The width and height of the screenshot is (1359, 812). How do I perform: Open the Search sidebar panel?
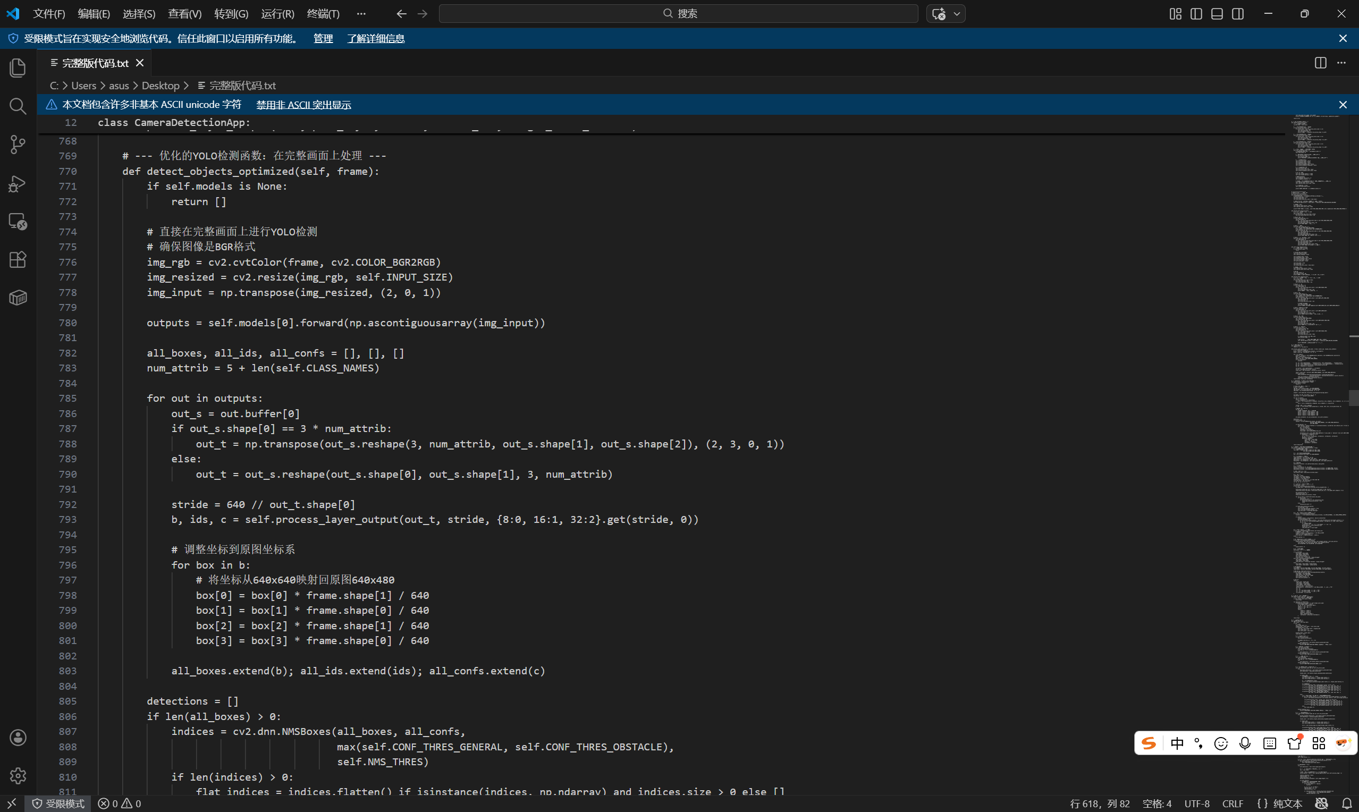[x=18, y=106]
